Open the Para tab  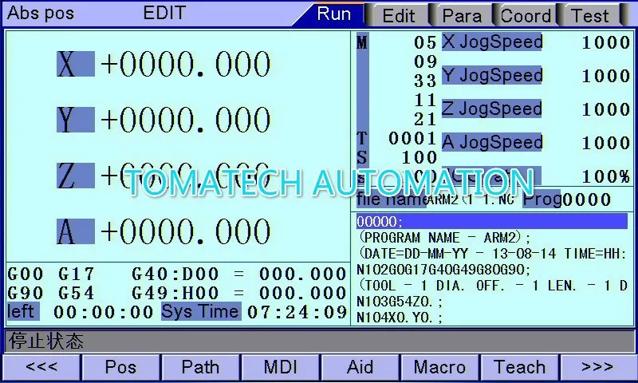[462, 15]
